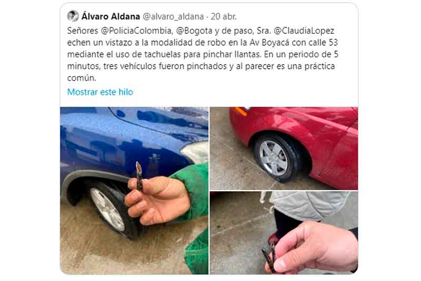This screenshot has height=281, width=421.
Task: Enlarge the bottom-right hand holding tack photo
Action: 284,233
